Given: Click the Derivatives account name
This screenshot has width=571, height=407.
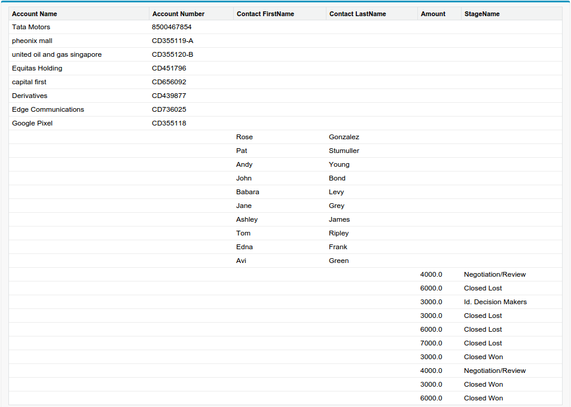Looking at the screenshot, I should click(29, 96).
